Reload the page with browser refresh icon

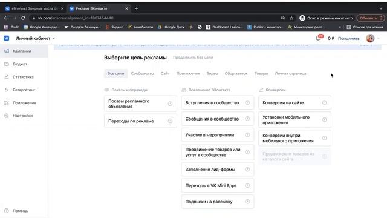coord(23,18)
